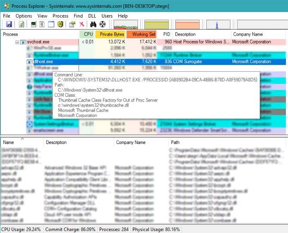
Task: Select the dllhost.exe COM Surrogate row
Action: click(156, 61)
